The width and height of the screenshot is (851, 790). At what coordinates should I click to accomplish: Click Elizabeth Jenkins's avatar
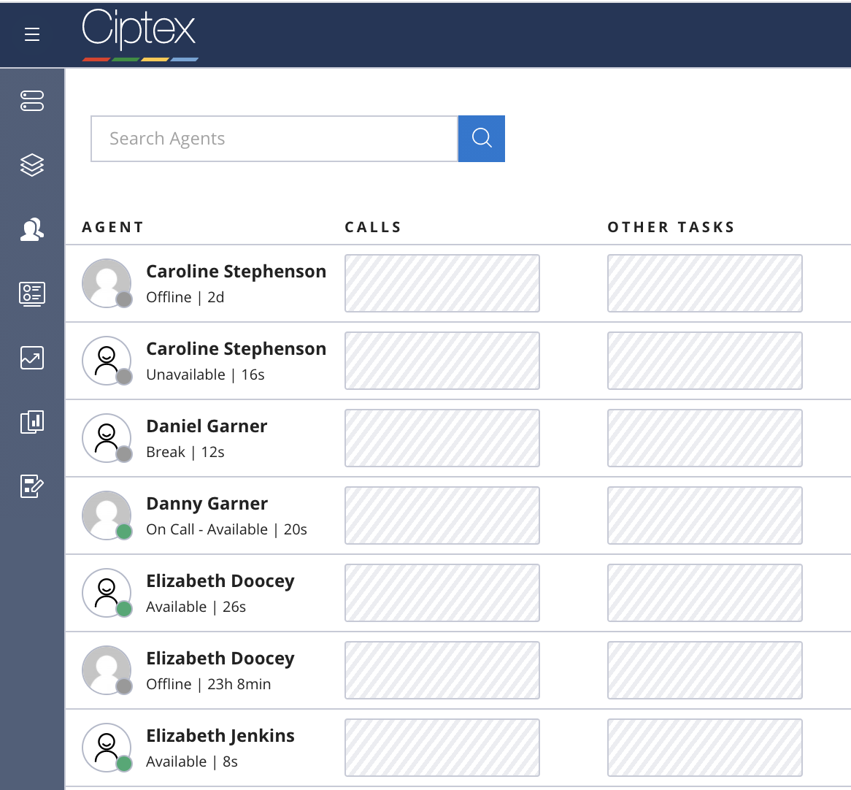[x=107, y=748]
